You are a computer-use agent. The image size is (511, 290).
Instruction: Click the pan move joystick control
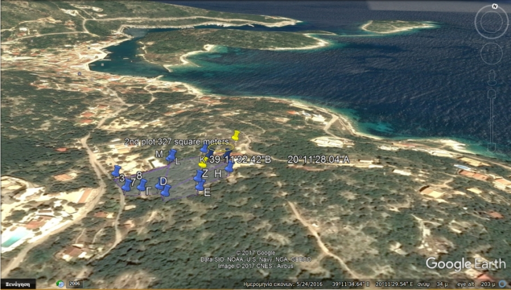click(492, 53)
